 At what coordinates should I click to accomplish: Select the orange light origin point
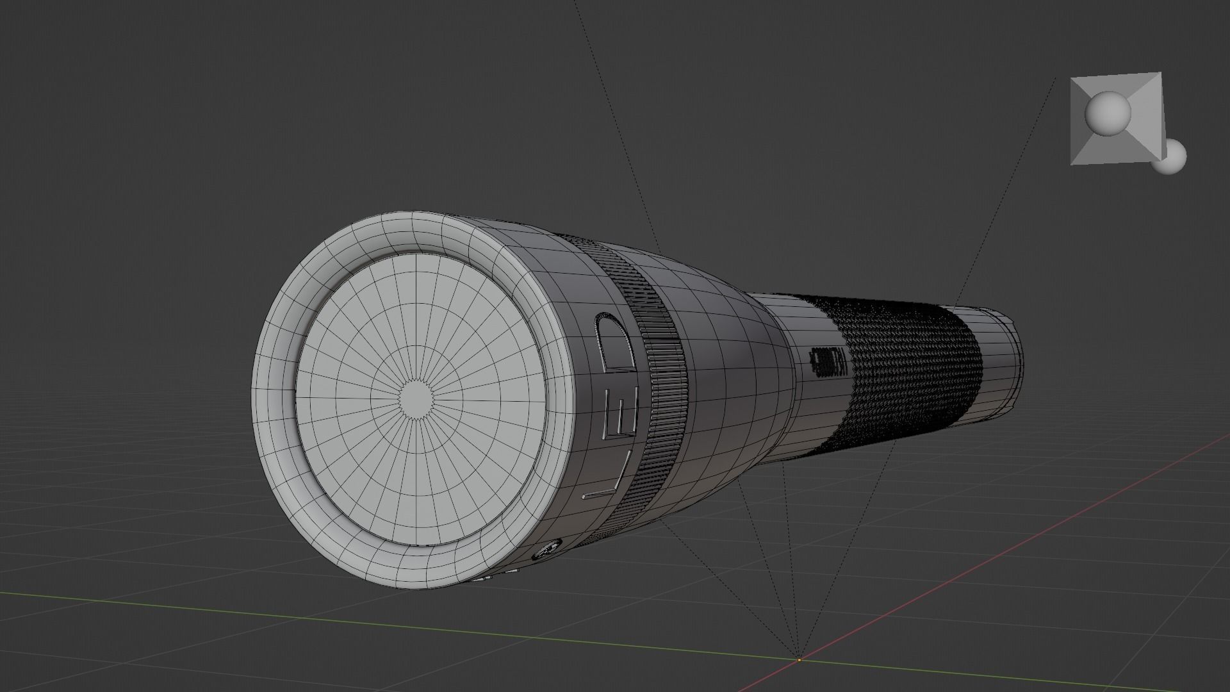click(x=799, y=659)
